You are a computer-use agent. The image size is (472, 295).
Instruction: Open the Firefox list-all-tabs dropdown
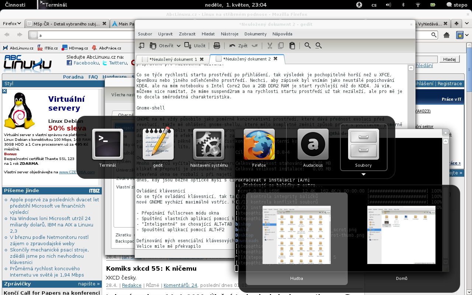point(466,24)
